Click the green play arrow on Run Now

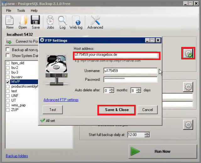[135, 151]
